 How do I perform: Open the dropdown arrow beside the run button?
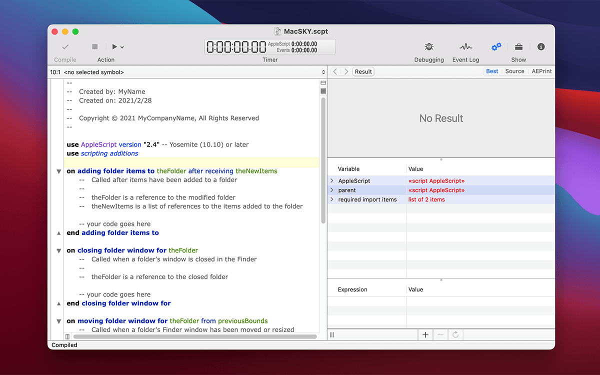(x=122, y=47)
